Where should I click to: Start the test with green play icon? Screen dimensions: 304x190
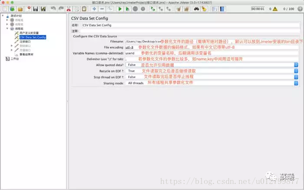(x=120, y=9)
